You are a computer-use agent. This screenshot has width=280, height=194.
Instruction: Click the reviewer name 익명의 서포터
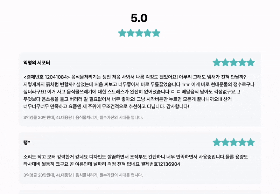[37, 63]
